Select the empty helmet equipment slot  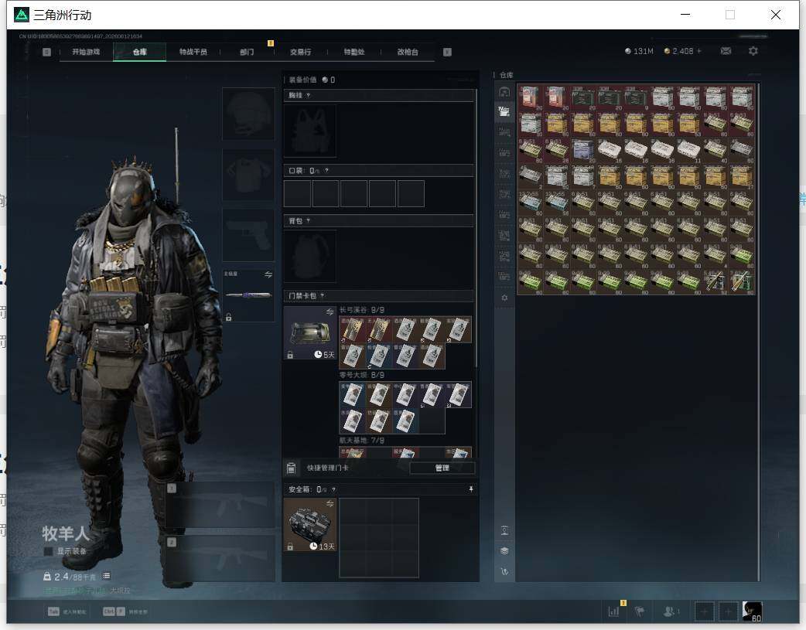[x=248, y=114]
